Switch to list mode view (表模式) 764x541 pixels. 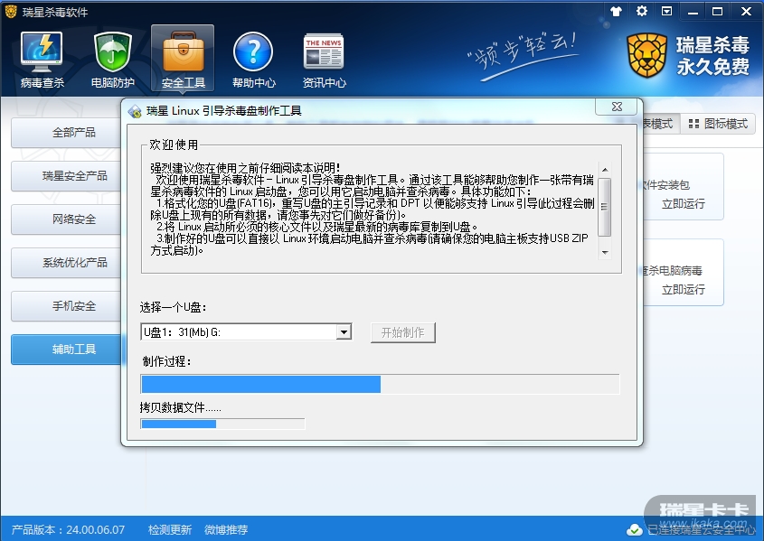pos(660,124)
